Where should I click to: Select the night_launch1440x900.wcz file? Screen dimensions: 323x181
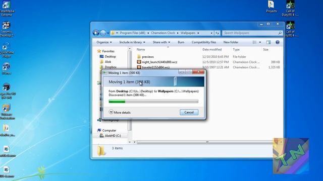(x=157, y=62)
